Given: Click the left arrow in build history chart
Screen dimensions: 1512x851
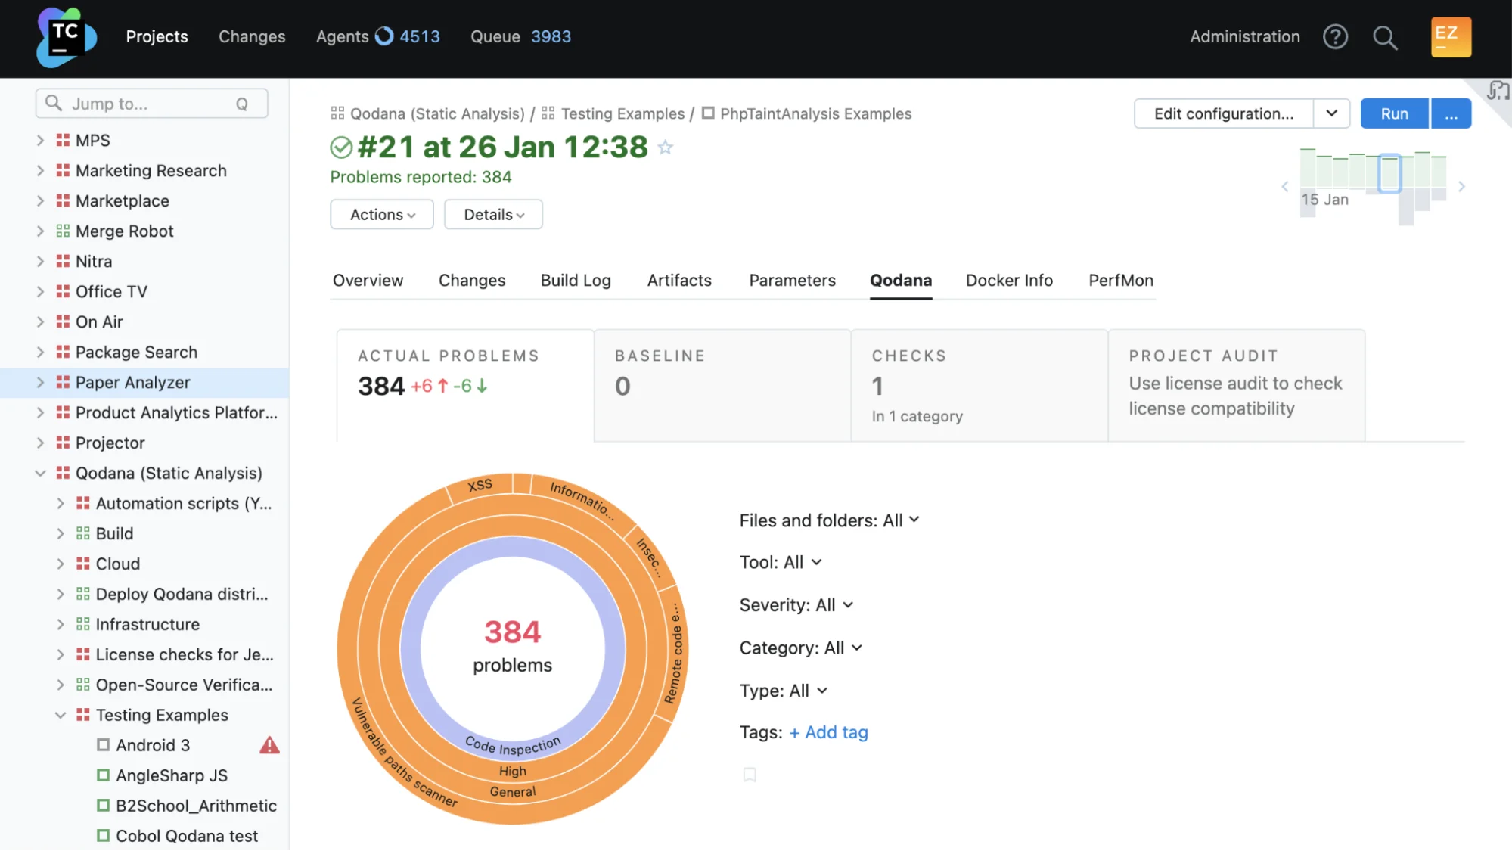Looking at the screenshot, I should [1284, 186].
